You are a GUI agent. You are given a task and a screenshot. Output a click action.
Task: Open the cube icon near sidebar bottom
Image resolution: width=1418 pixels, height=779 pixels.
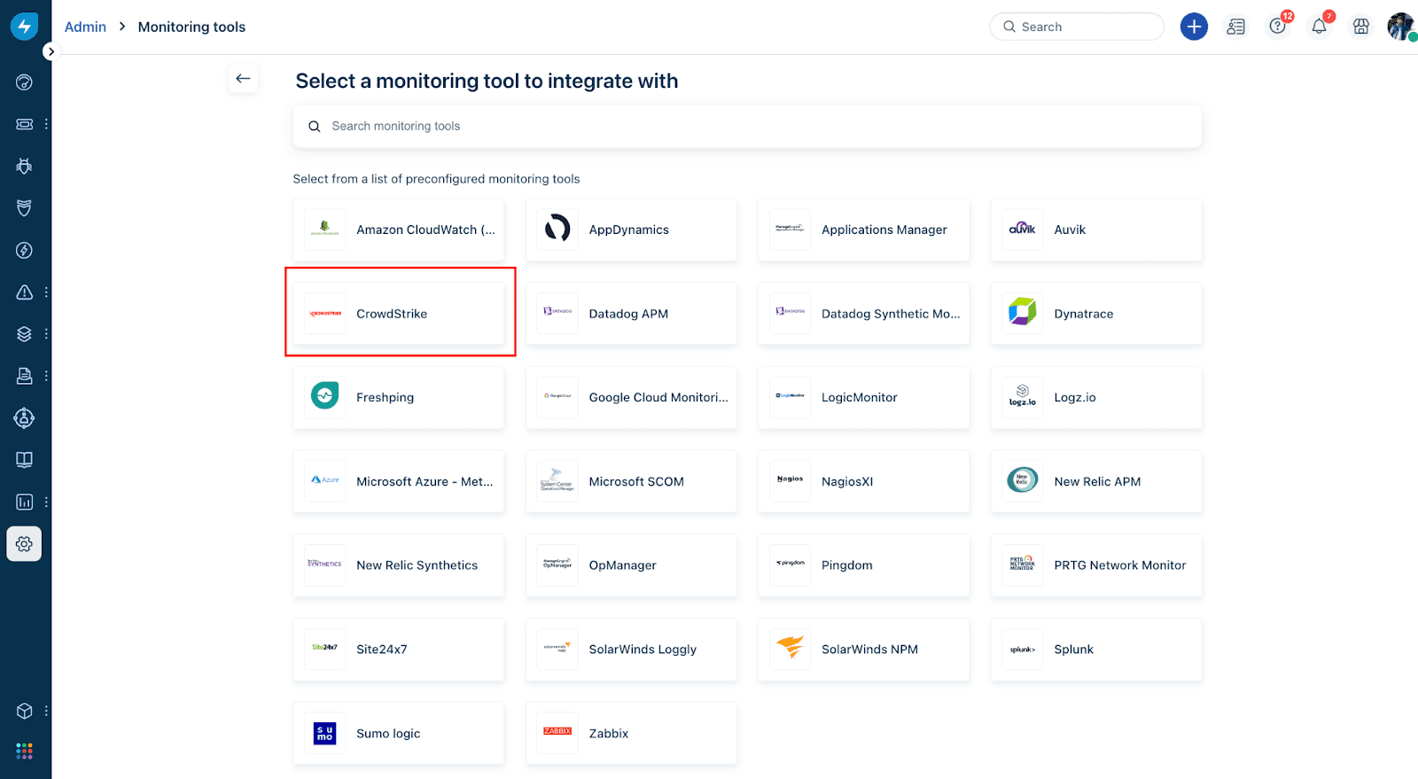click(x=24, y=711)
